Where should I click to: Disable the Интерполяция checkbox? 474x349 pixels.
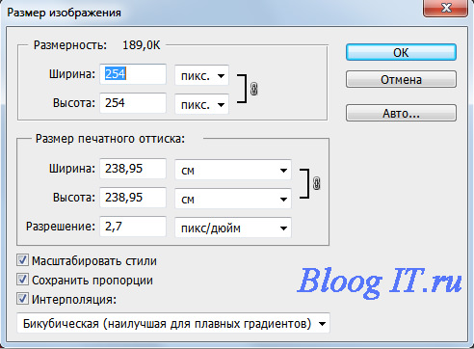[22, 299]
